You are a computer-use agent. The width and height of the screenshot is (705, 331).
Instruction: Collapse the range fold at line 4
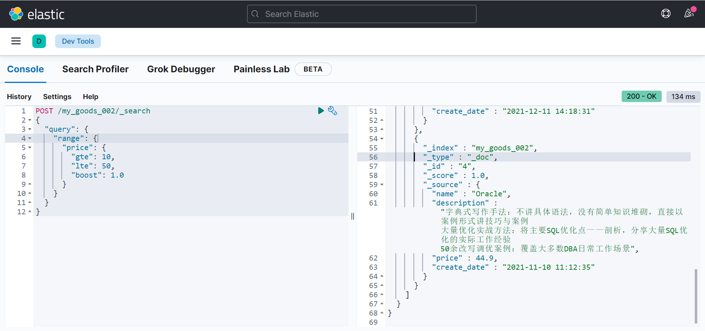pyautogui.click(x=30, y=138)
